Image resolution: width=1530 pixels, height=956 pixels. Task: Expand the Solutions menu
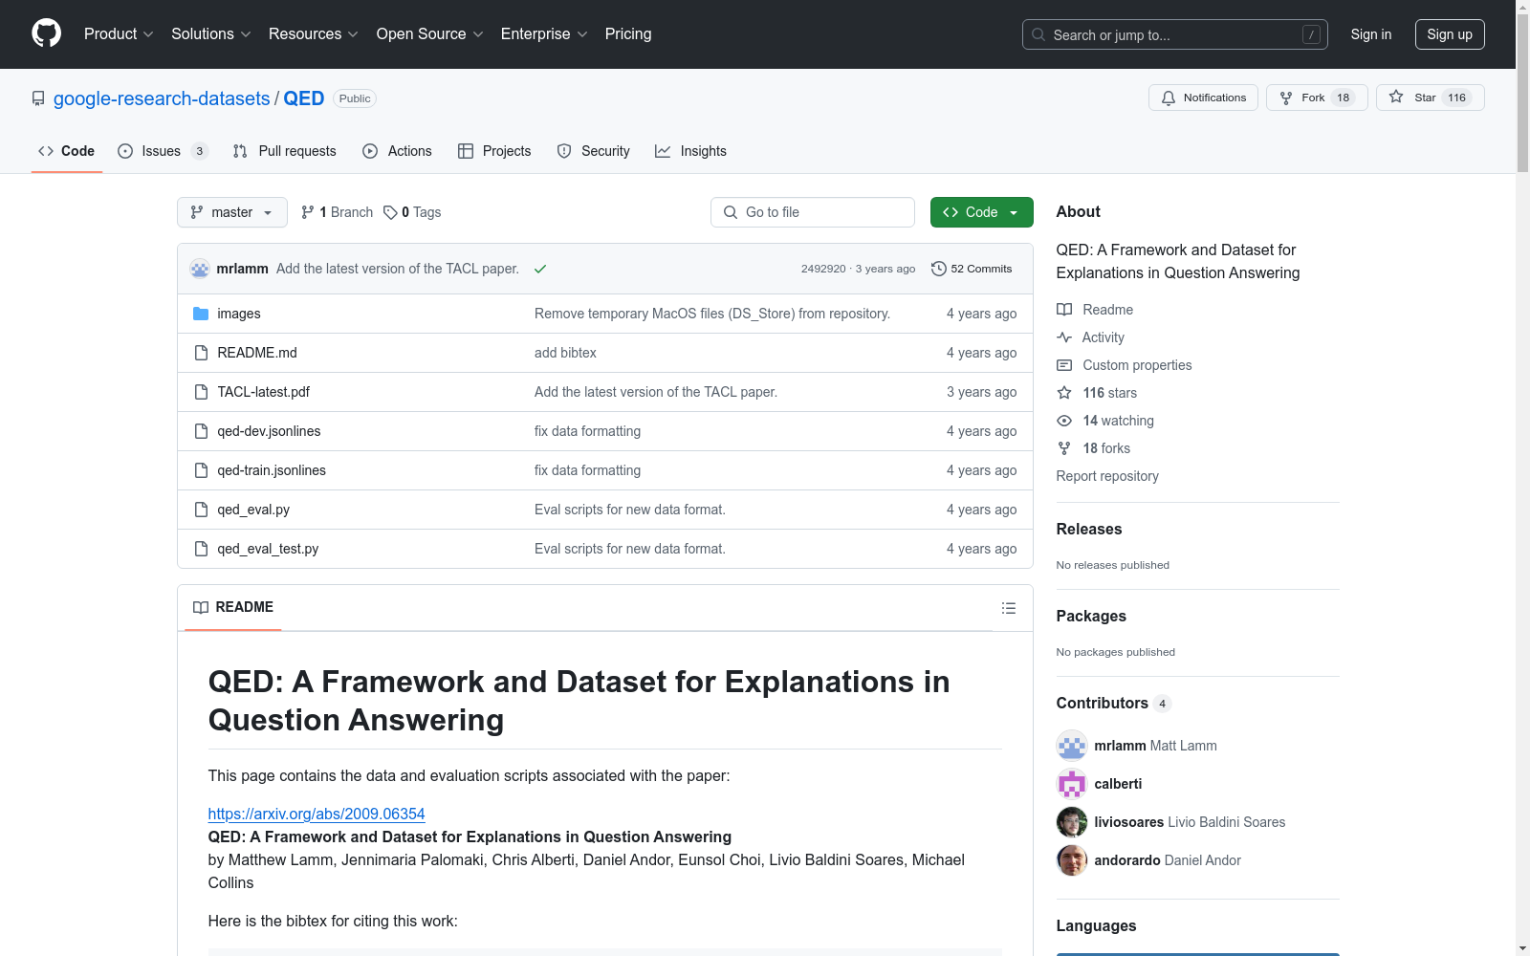pyautogui.click(x=211, y=33)
